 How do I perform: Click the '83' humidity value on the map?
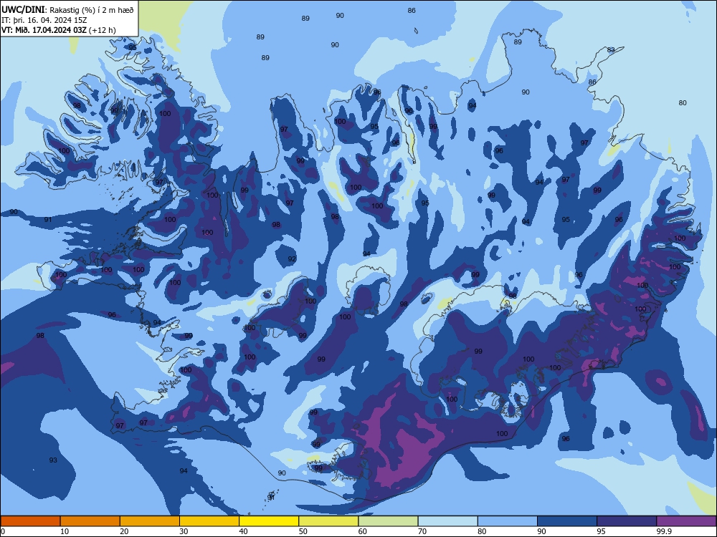pyautogui.click(x=611, y=50)
